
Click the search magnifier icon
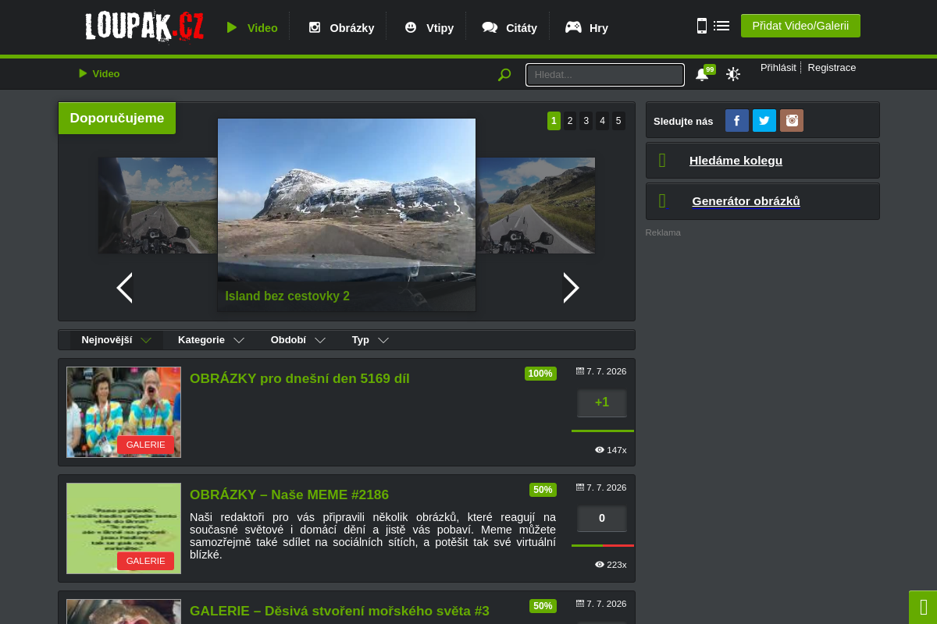(504, 75)
